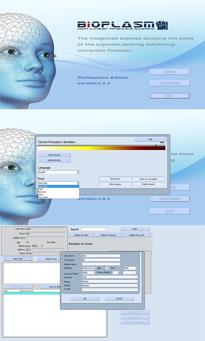The height and width of the screenshot is (341, 205).
Task: Choose Very slow in the Temp list
Action: tap(58, 197)
